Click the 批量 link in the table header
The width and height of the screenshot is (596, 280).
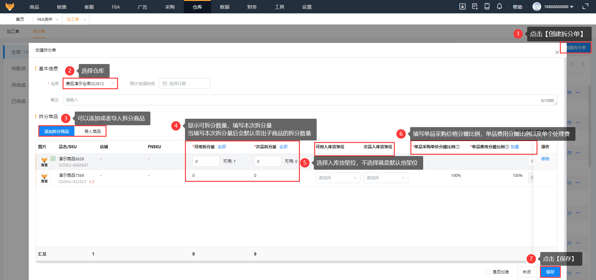(x=515, y=147)
